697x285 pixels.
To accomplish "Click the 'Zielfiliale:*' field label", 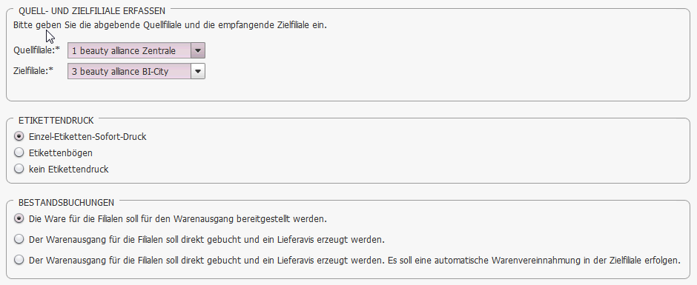I will click(x=33, y=70).
